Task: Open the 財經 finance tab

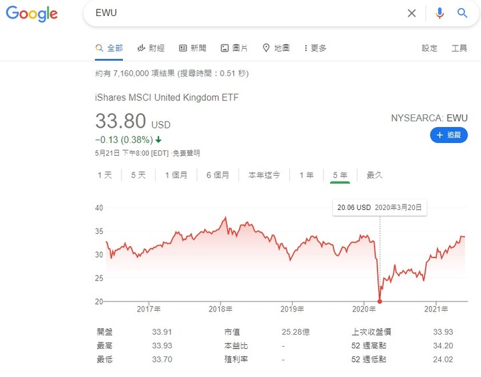Action: [x=151, y=48]
